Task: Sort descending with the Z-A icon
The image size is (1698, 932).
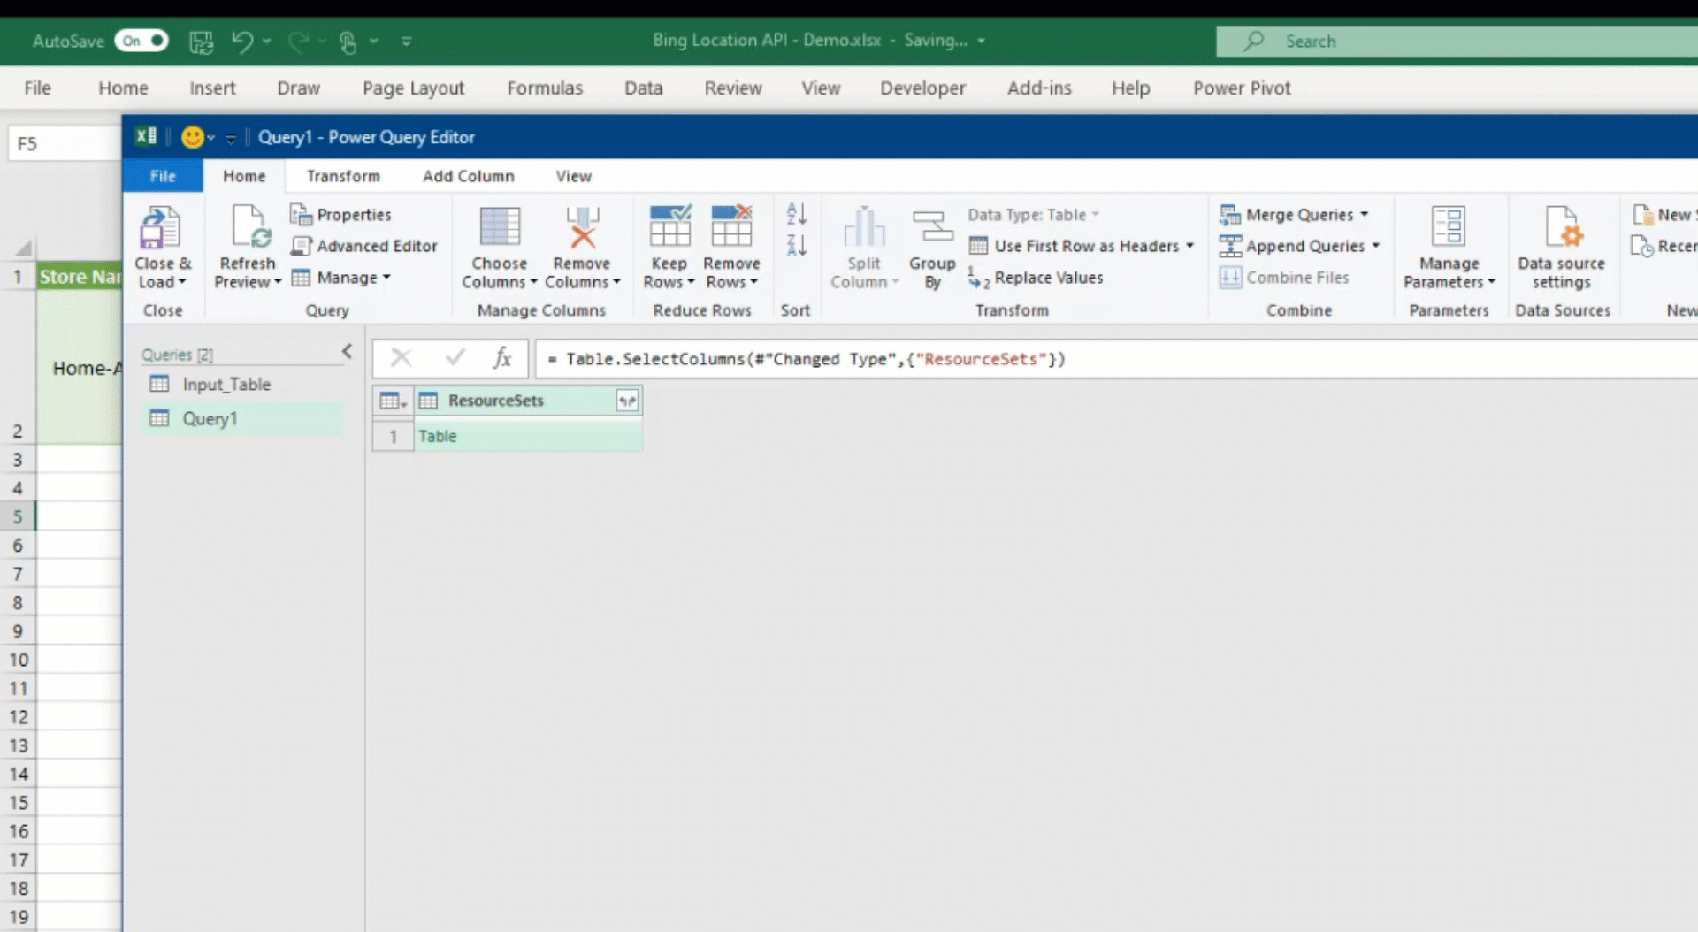Action: tap(796, 245)
